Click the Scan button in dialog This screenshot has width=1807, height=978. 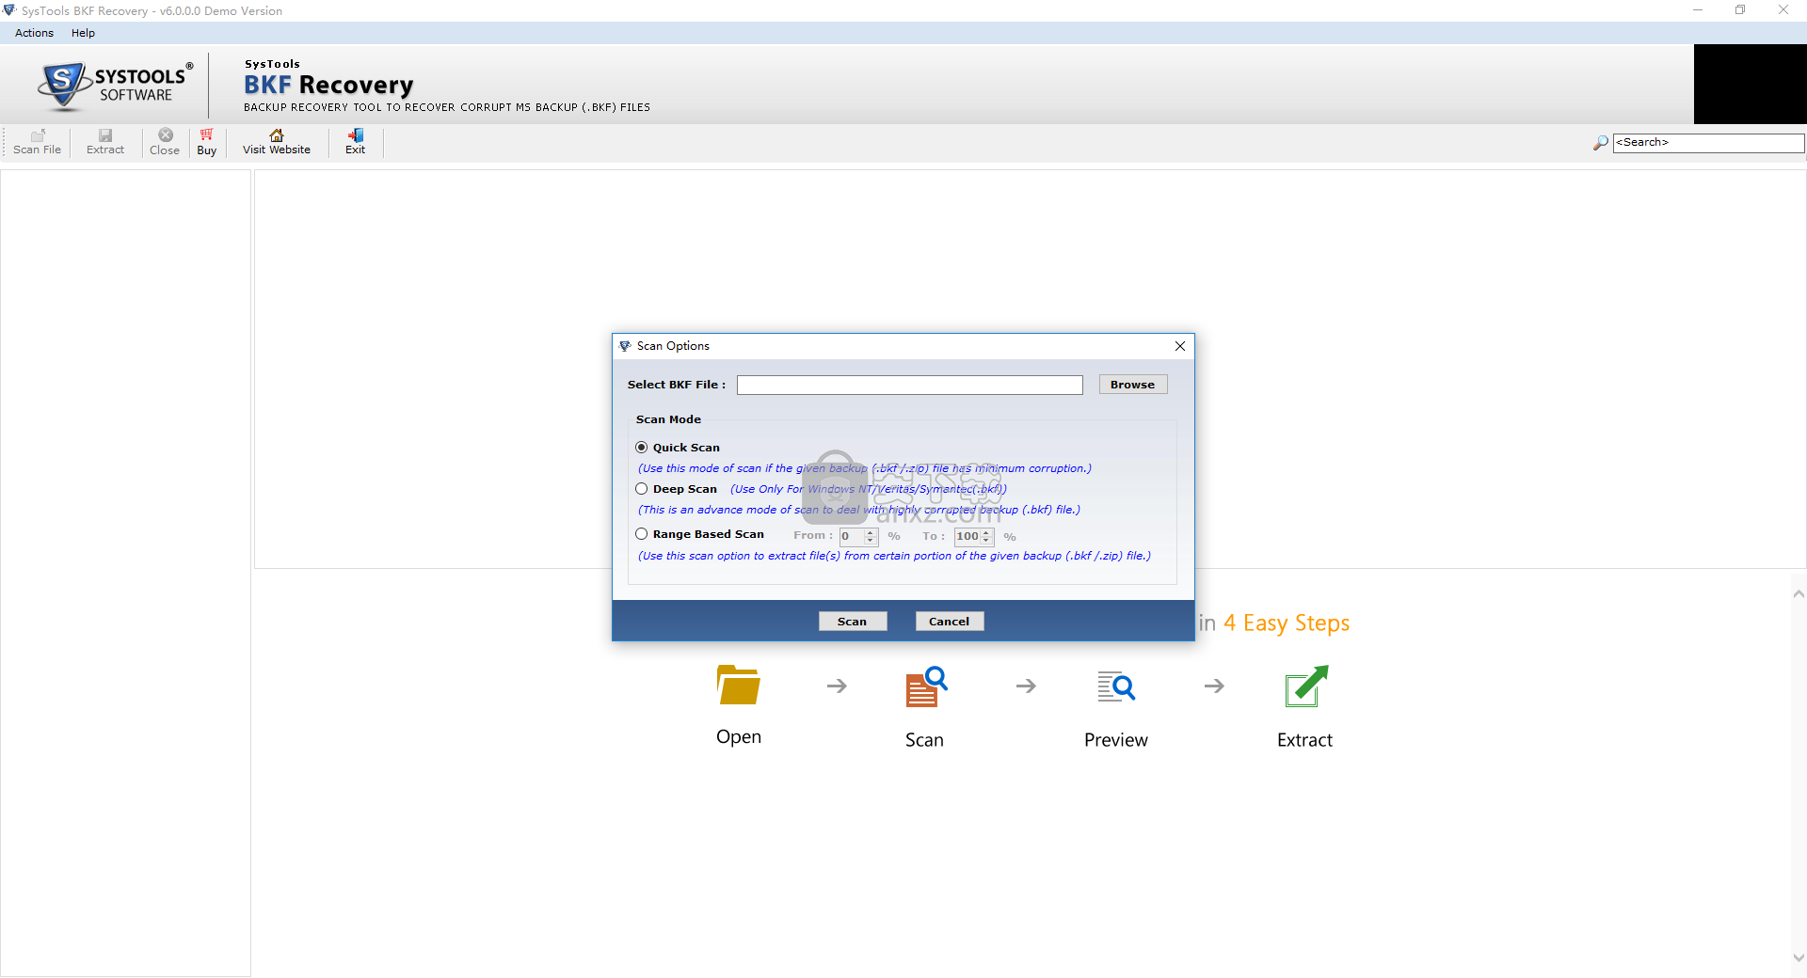coord(852,622)
